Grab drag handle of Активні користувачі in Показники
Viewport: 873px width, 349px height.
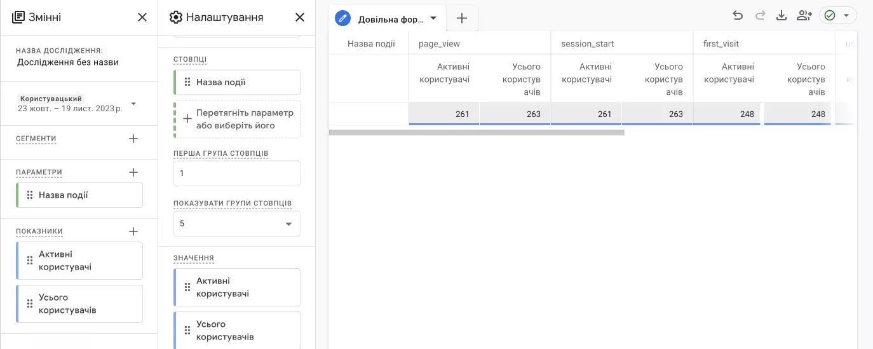pyautogui.click(x=29, y=261)
